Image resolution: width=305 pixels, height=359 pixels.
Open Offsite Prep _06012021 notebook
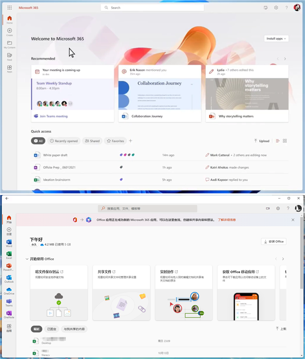59,168
